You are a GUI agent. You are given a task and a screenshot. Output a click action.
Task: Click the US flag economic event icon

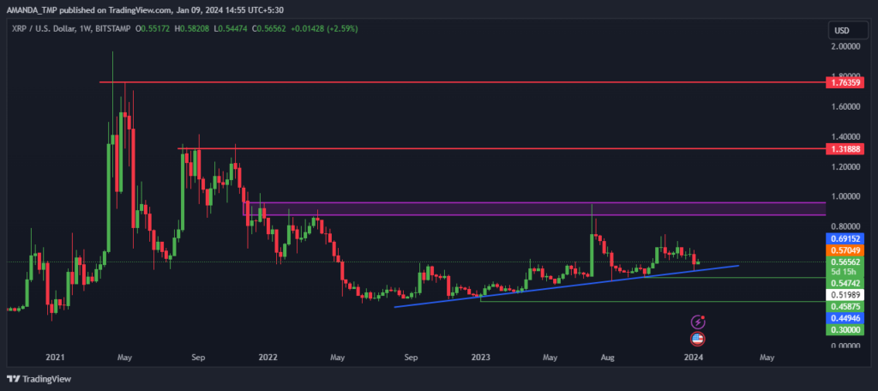[698, 339]
